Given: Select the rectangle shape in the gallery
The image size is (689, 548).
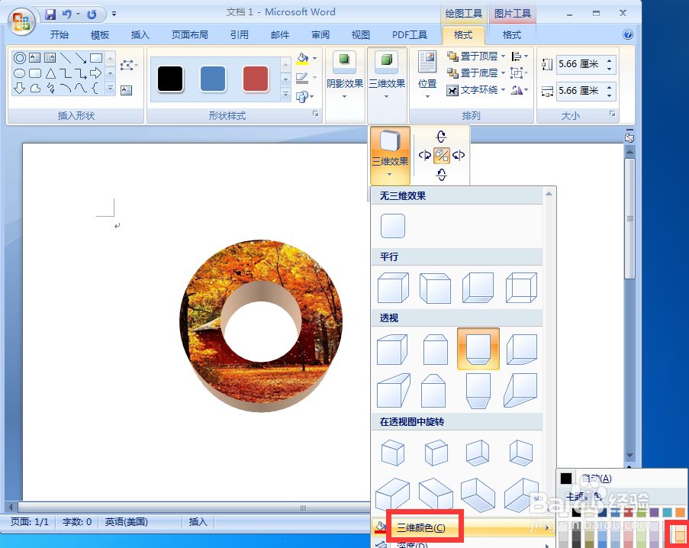Looking at the screenshot, I should tap(96, 57).
